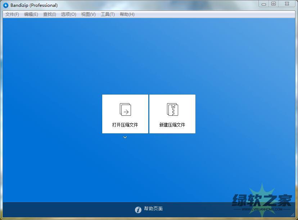Click the 新建压缩文件 label
The image size is (298, 220).
pyautogui.click(x=172, y=125)
